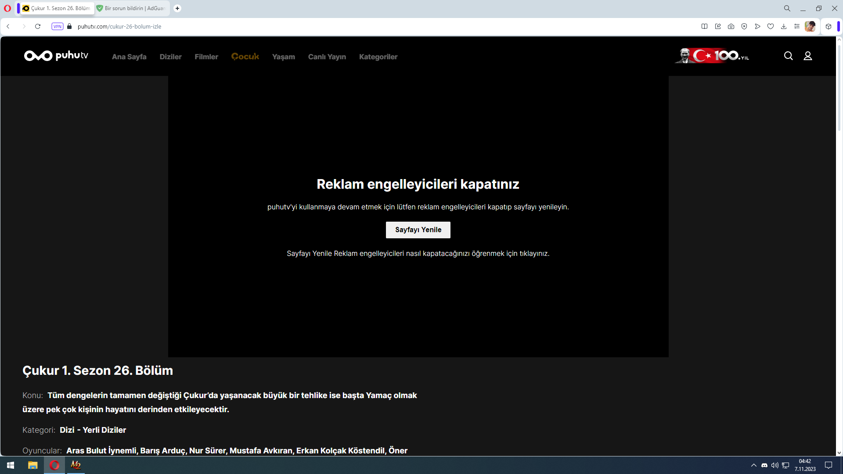Open the puhutv search icon
The width and height of the screenshot is (843, 474).
coord(788,56)
